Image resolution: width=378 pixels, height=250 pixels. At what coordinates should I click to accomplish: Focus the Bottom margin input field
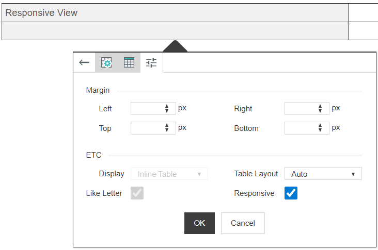pos(307,128)
